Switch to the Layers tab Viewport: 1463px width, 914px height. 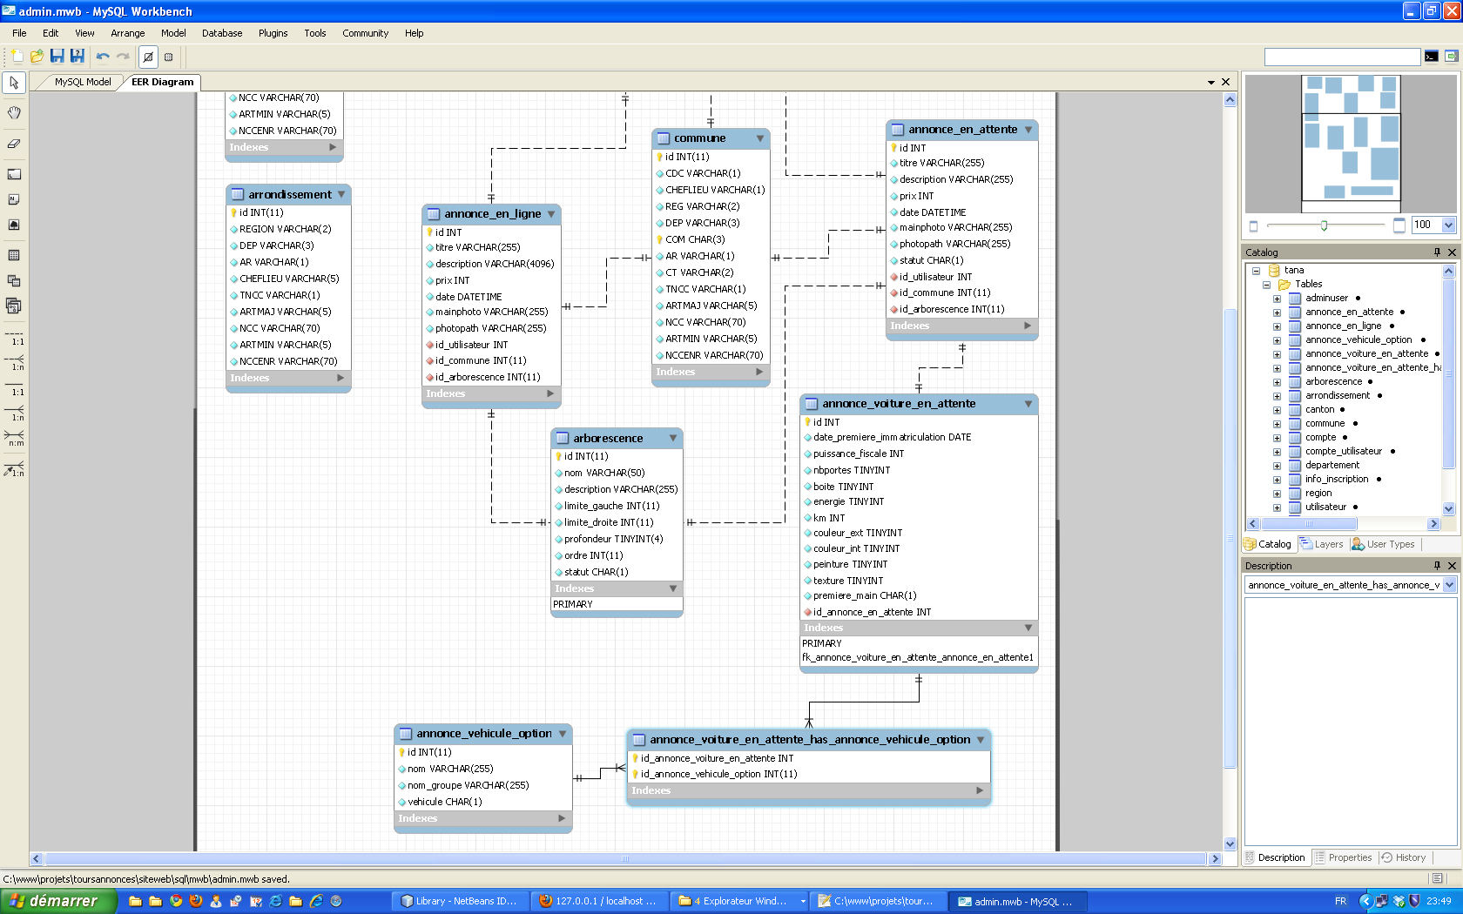[1321, 544]
